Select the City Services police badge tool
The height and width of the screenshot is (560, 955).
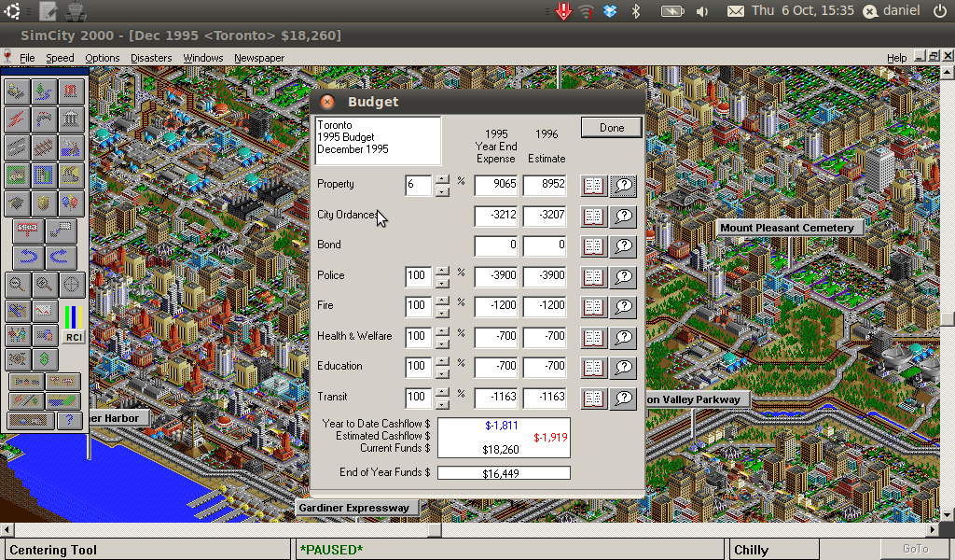tap(44, 203)
